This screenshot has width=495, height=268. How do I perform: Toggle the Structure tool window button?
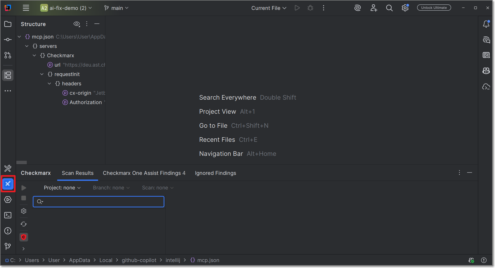point(8,75)
